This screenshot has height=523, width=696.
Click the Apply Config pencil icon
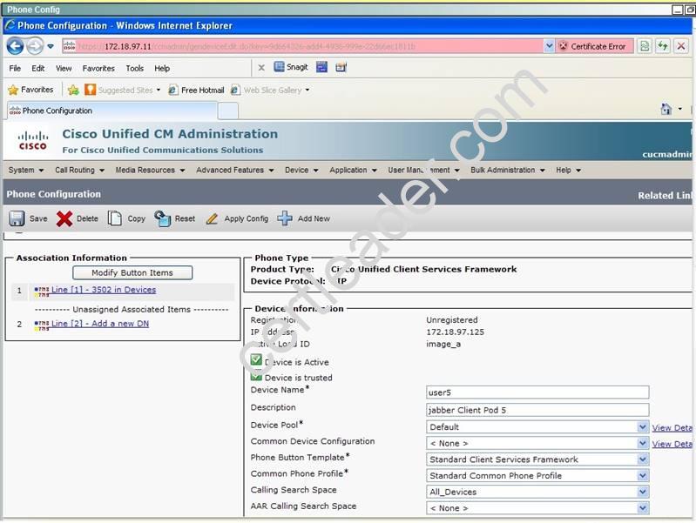pos(212,218)
